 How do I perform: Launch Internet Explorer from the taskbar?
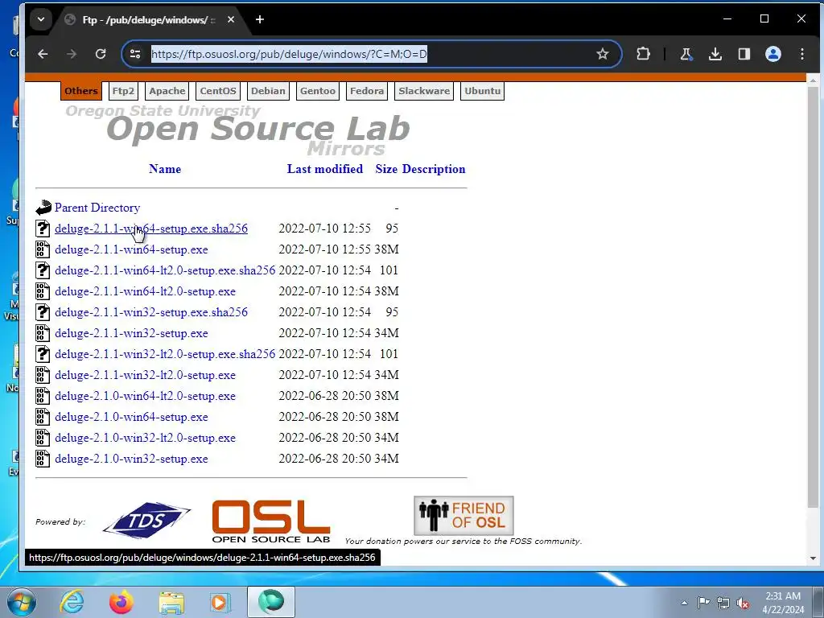coord(72,602)
